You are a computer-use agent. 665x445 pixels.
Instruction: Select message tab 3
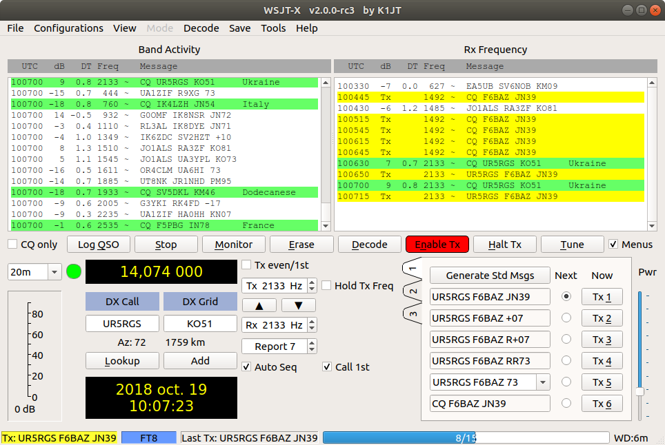pyautogui.click(x=413, y=313)
